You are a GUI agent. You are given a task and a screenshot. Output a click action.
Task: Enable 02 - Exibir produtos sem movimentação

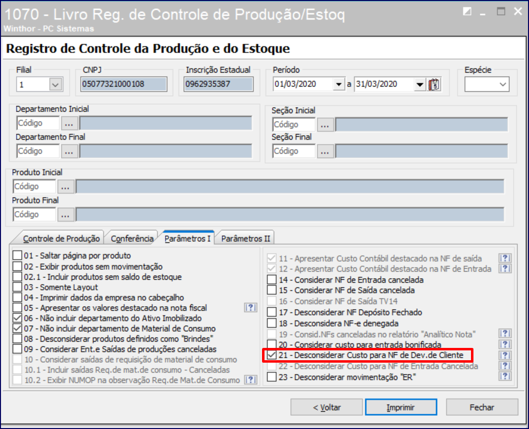[x=18, y=266]
